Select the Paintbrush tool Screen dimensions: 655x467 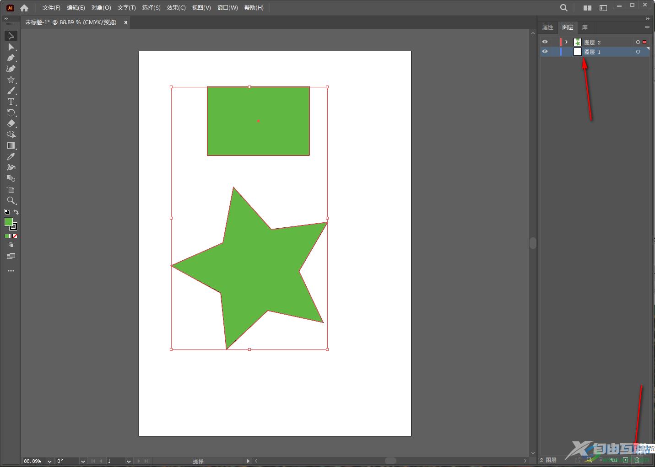(11, 91)
